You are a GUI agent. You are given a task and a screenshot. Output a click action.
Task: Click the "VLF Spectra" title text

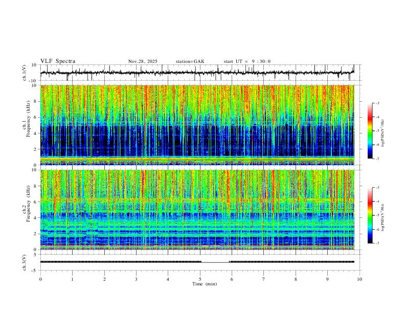58,61
